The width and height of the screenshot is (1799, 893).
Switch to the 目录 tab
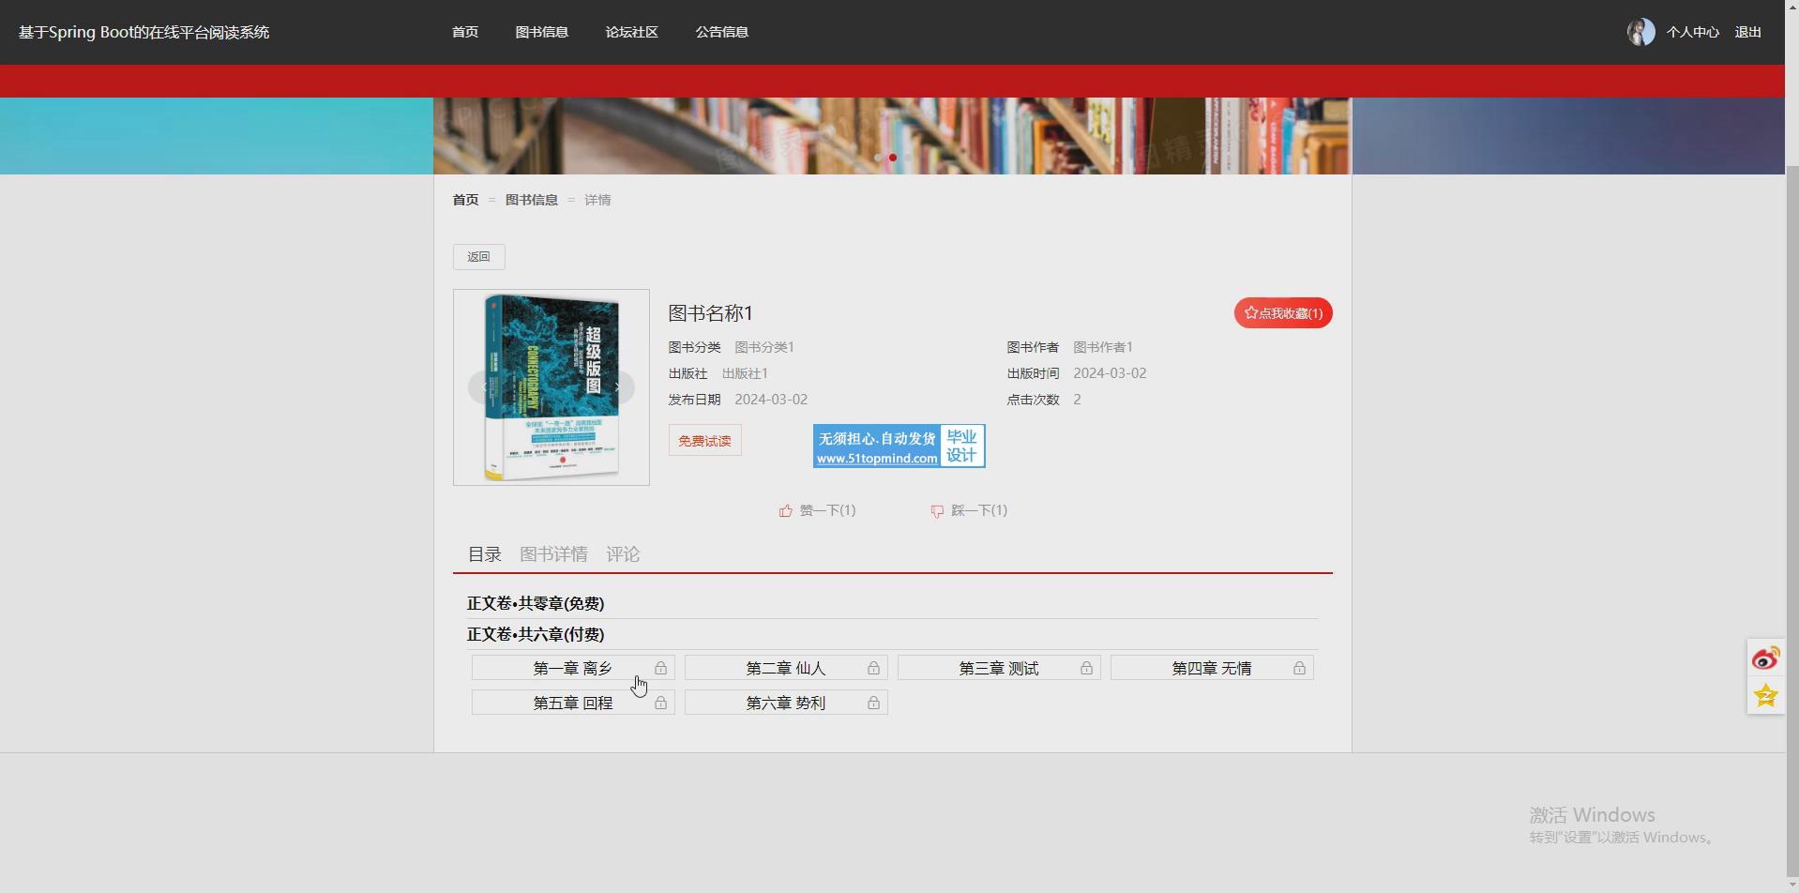(x=485, y=554)
